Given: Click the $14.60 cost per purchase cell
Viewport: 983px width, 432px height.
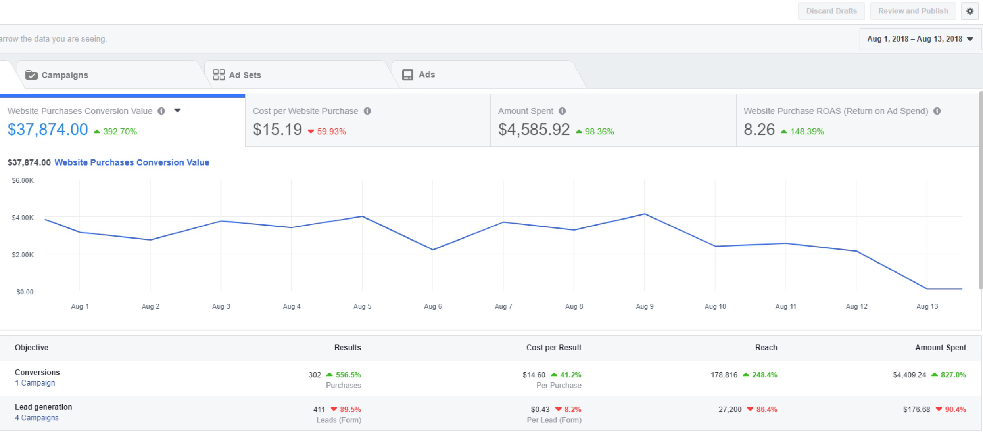Looking at the screenshot, I should coord(534,375).
